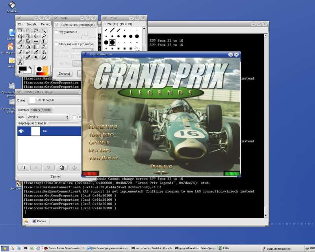
Task: Click View Replay in game menu
Action: (x=104, y=158)
